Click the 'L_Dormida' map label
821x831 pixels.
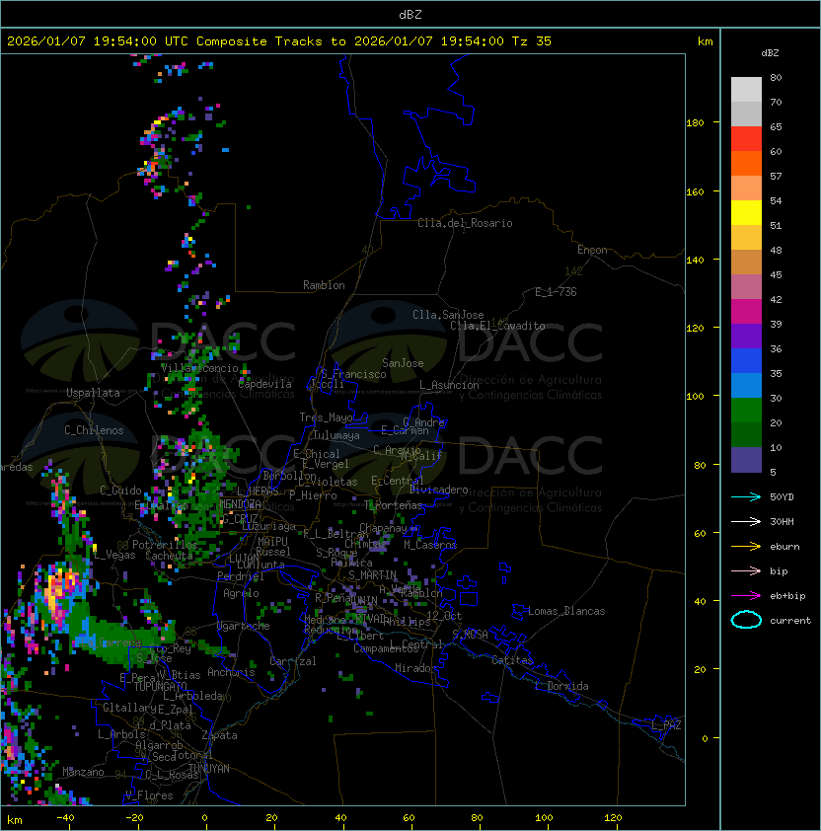tap(561, 686)
